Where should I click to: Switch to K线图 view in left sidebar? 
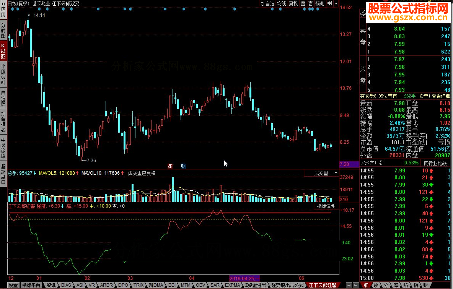coord(3,51)
